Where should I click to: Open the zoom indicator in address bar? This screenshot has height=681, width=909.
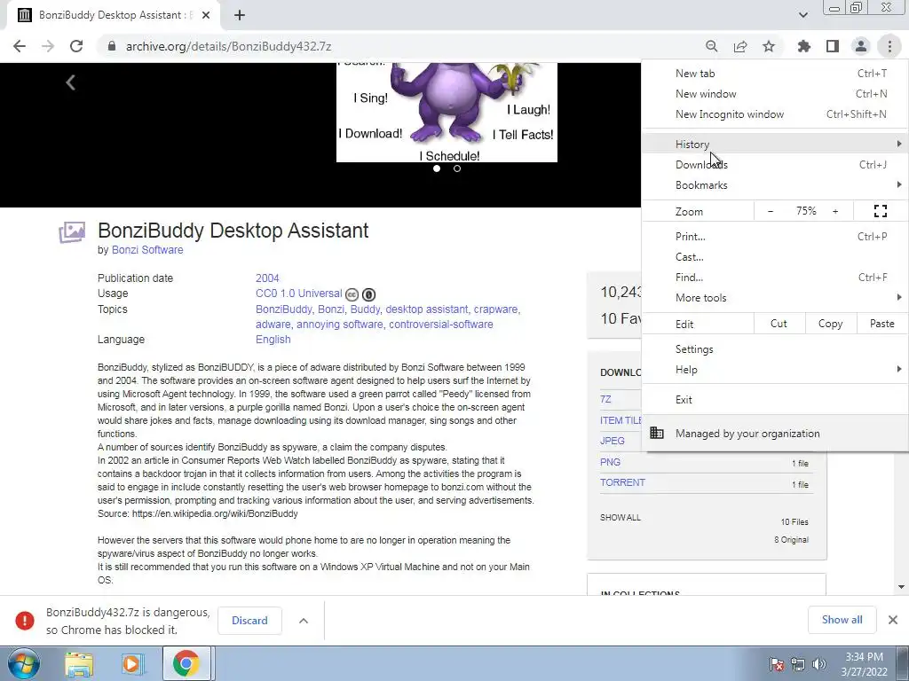[x=711, y=46]
